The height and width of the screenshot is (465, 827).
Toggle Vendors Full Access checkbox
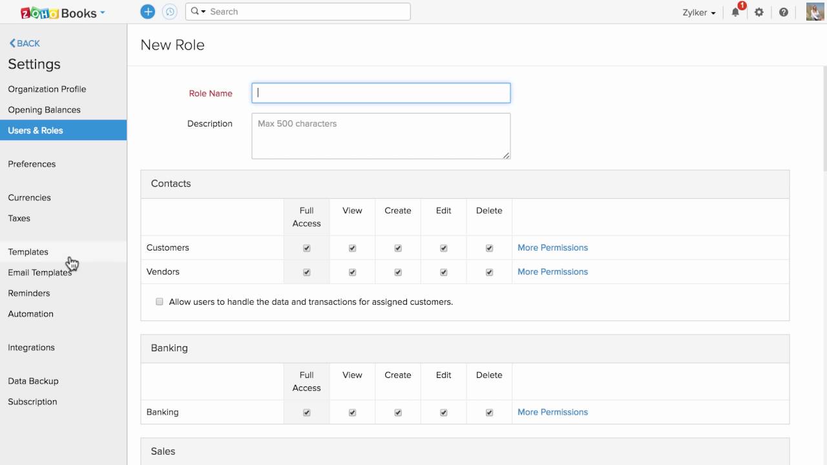(x=307, y=272)
